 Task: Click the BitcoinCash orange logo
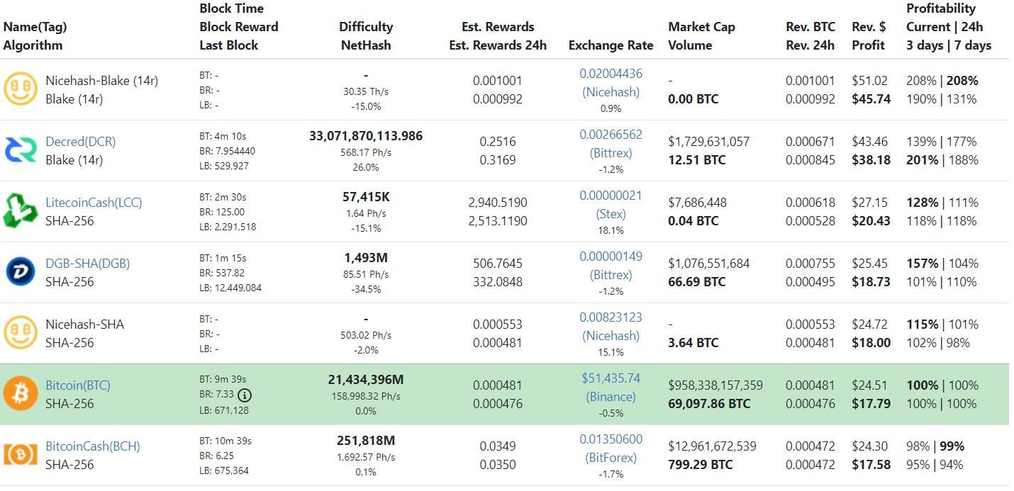click(x=21, y=455)
